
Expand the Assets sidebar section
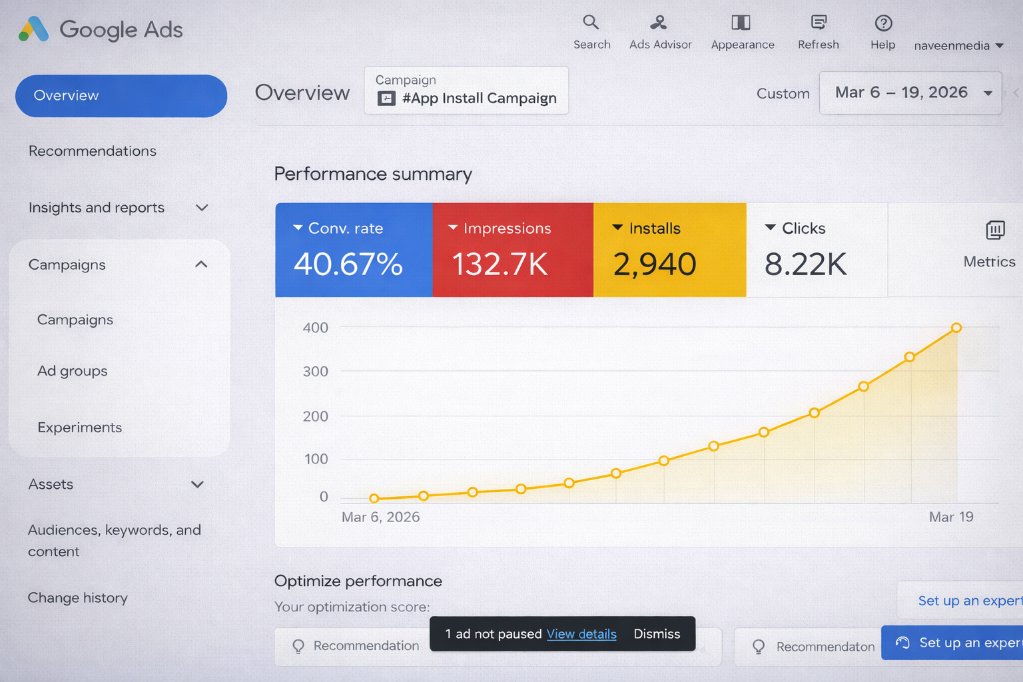click(197, 484)
